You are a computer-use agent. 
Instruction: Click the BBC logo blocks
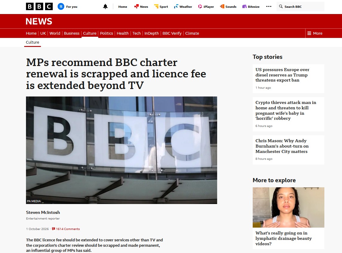pyautogui.click(x=39, y=7)
